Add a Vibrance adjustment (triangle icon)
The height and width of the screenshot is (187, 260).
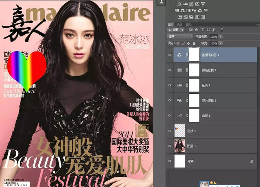[203, 4]
